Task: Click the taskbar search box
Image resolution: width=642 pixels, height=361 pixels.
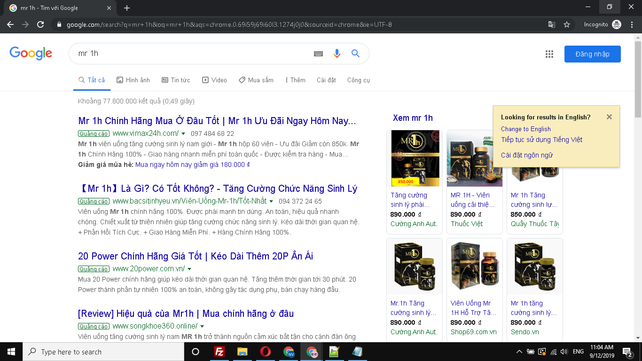Action: point(103,352)
